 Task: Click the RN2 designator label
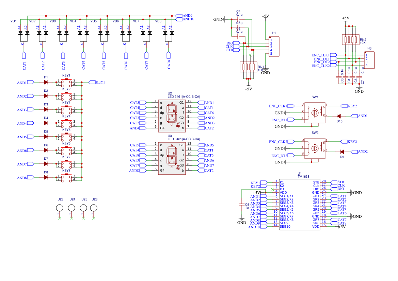363,40
